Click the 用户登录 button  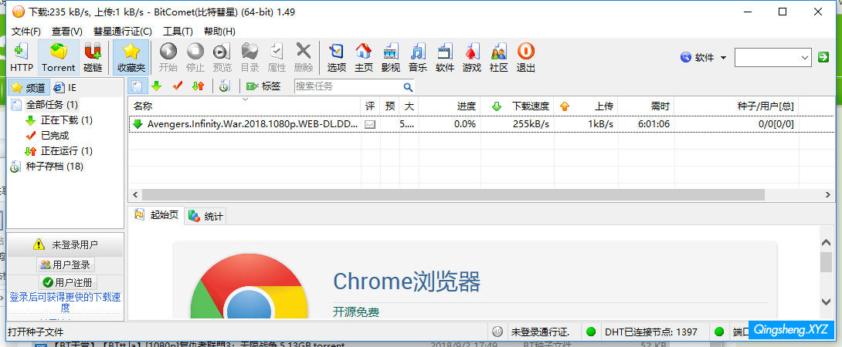(x=66, y=264)
